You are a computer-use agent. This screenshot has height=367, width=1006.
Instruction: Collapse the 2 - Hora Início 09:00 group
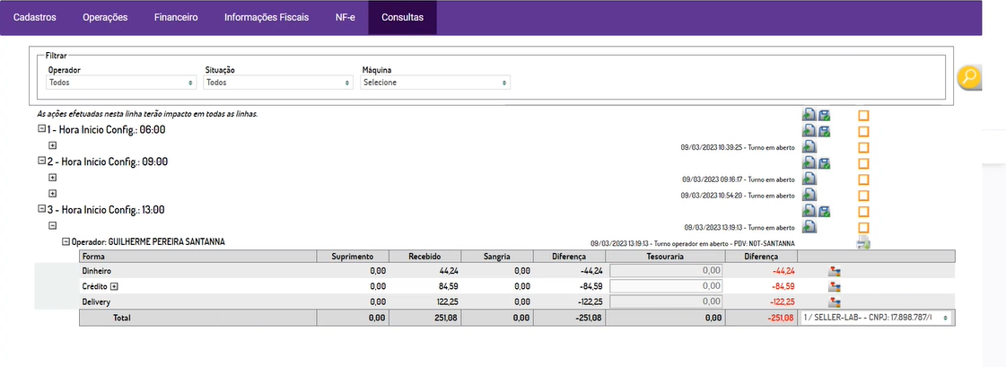41,162
